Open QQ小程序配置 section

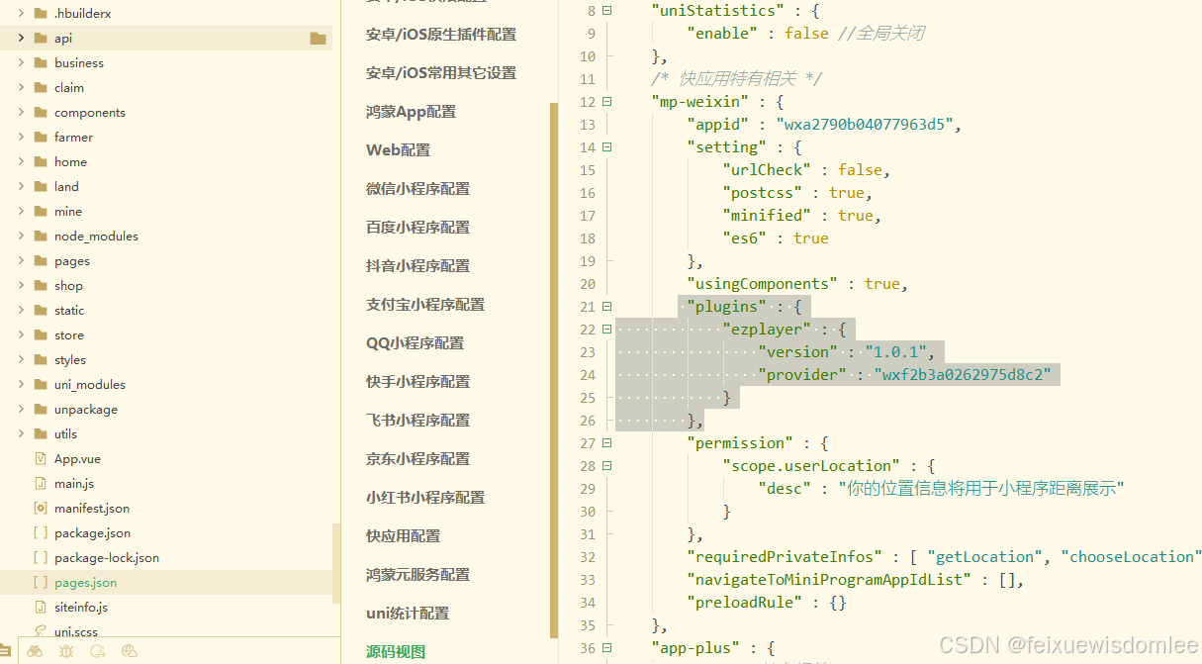click(x=416, y=343)
